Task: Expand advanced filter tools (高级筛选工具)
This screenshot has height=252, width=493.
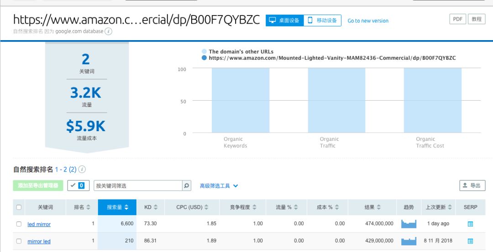Action: (219, 186)
